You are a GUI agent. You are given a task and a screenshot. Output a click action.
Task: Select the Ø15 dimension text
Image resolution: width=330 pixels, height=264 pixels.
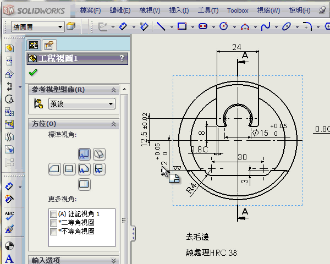click(260, 133)
